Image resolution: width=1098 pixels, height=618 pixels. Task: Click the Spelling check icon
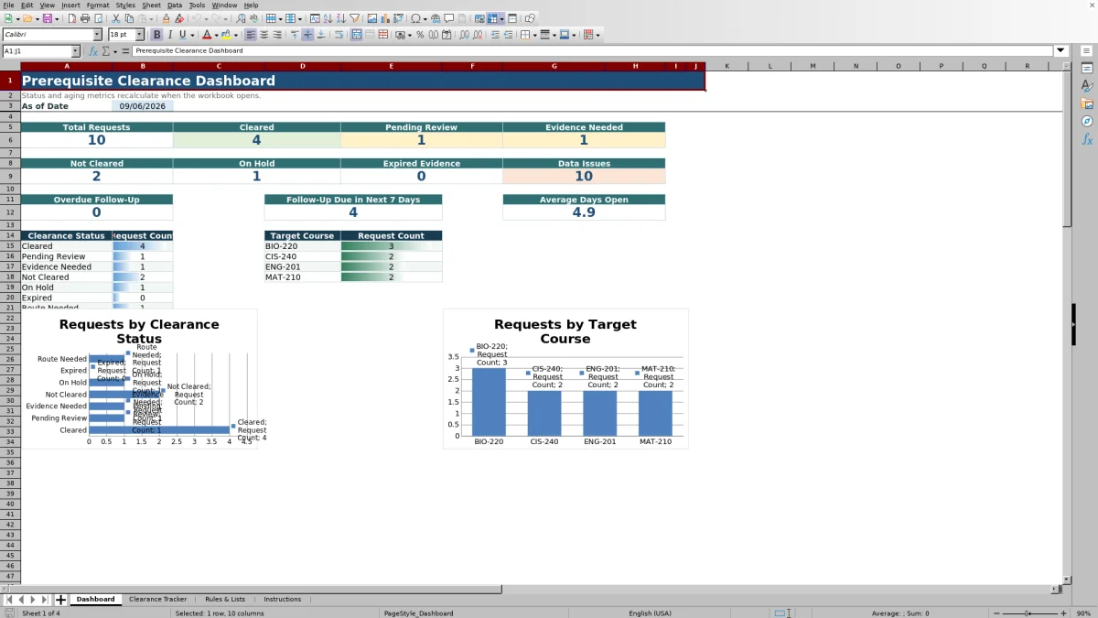click(x=253, y=18)
